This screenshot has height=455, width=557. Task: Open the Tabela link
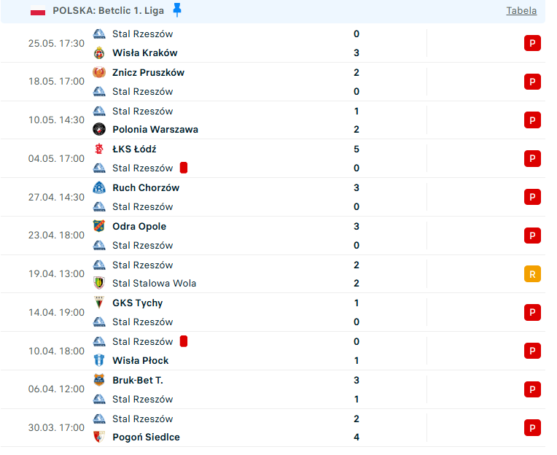tap(521, 11)
